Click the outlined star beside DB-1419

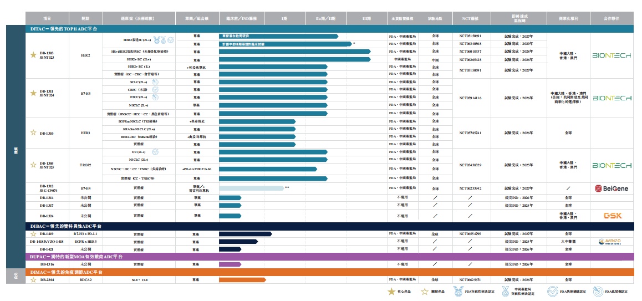pyautogui.click(x=33, y=234)
